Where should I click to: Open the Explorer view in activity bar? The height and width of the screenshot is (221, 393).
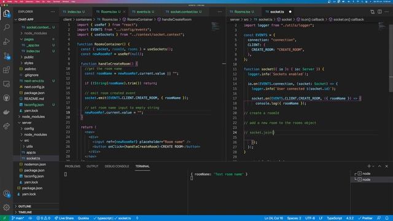(x=7, y=14)
